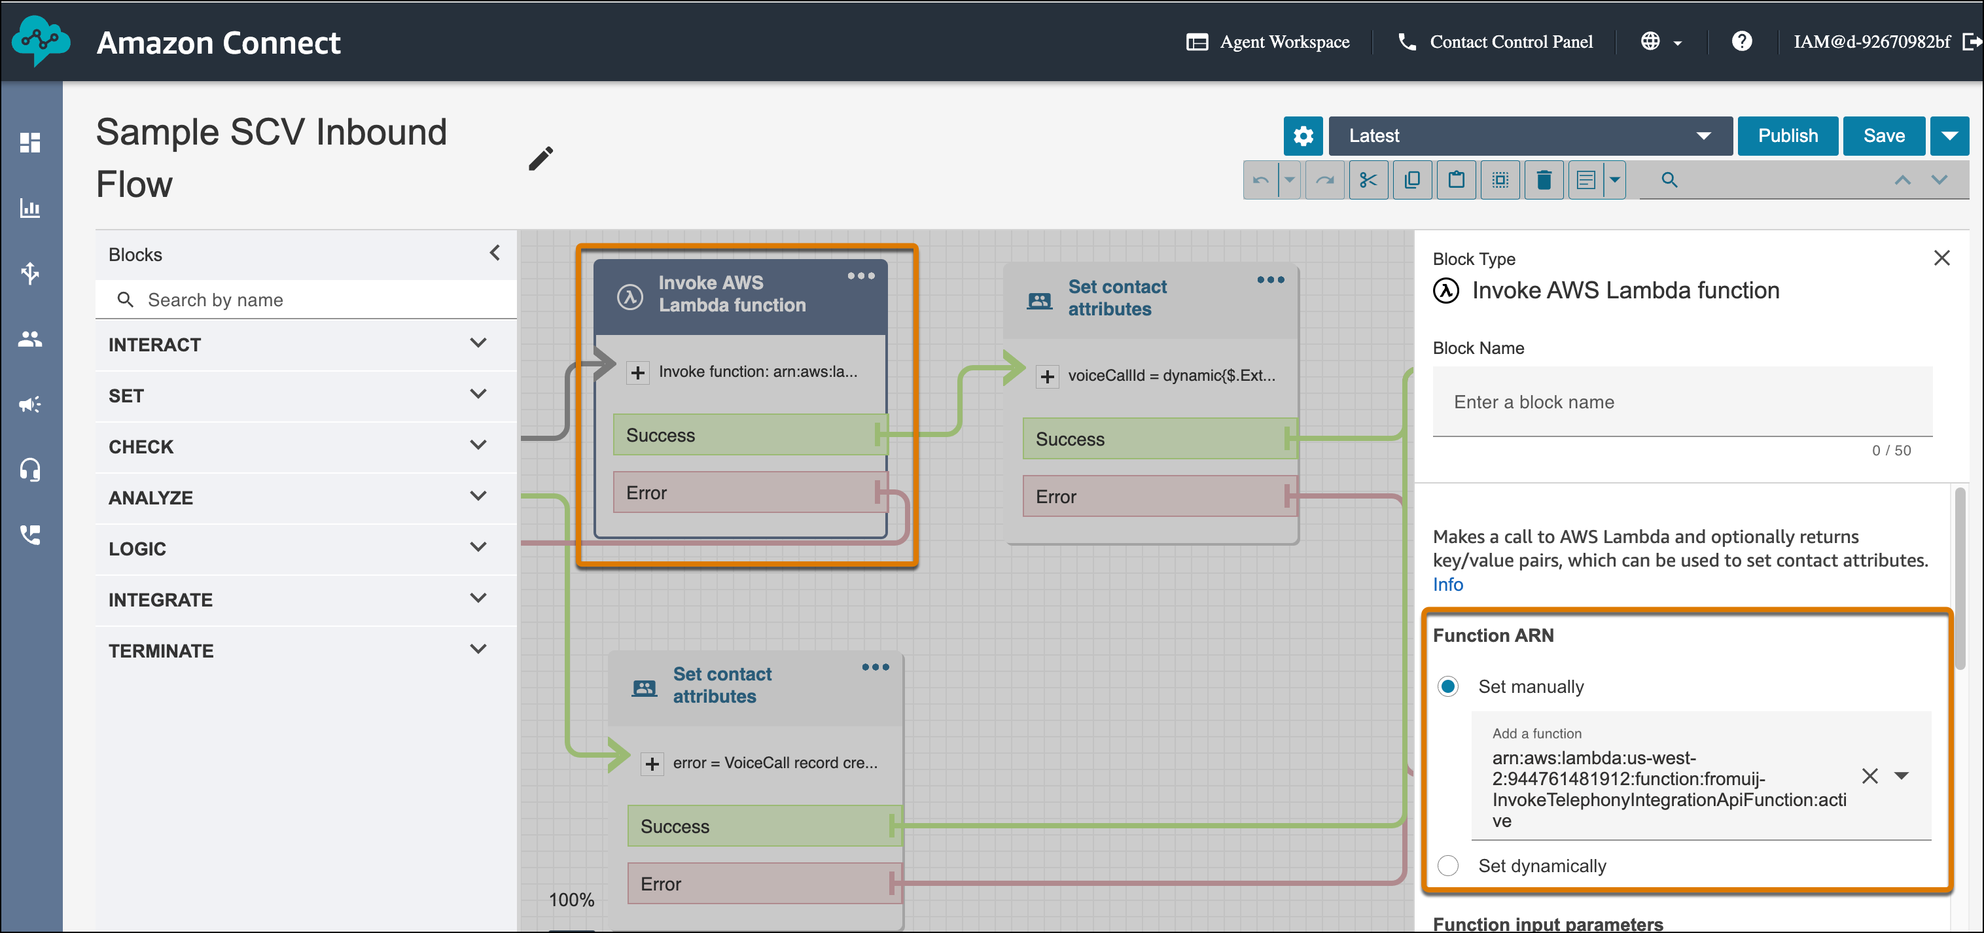Viewport: 1984px width, 933px height.
Task: Expand the ANALYZE blocks section
Action: [306, 497]
